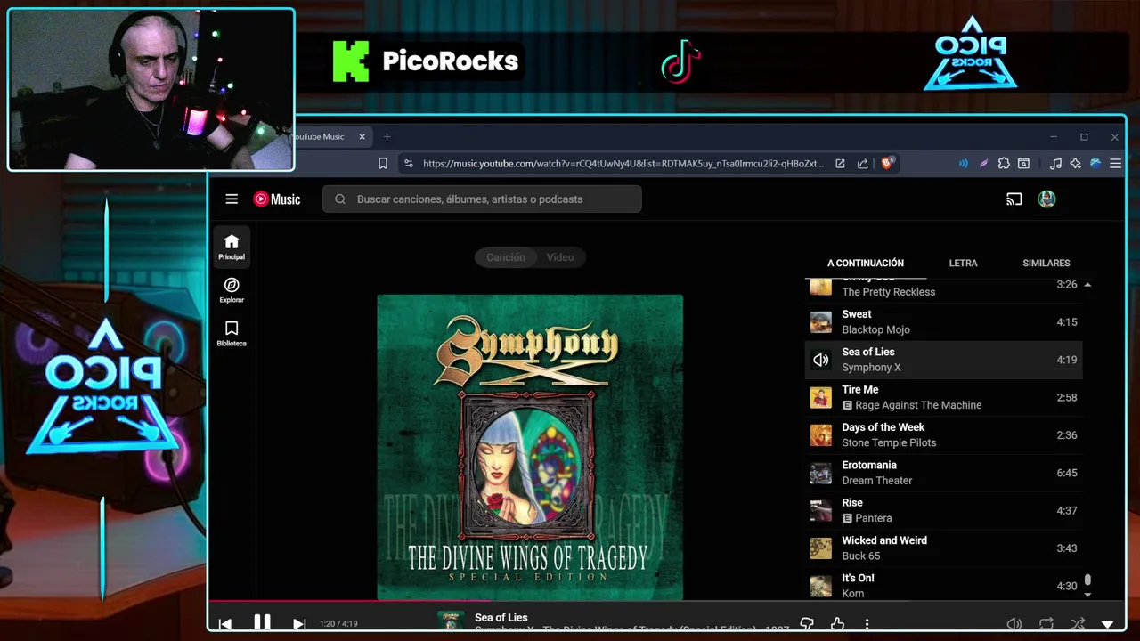1140x641 pixels.
Task: Switch to Canción mode
Action: 505,257
